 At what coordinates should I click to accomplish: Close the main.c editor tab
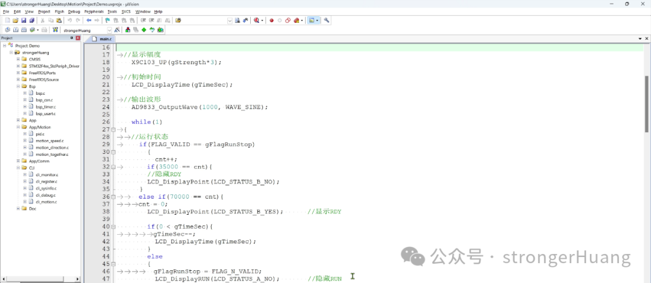647,39
